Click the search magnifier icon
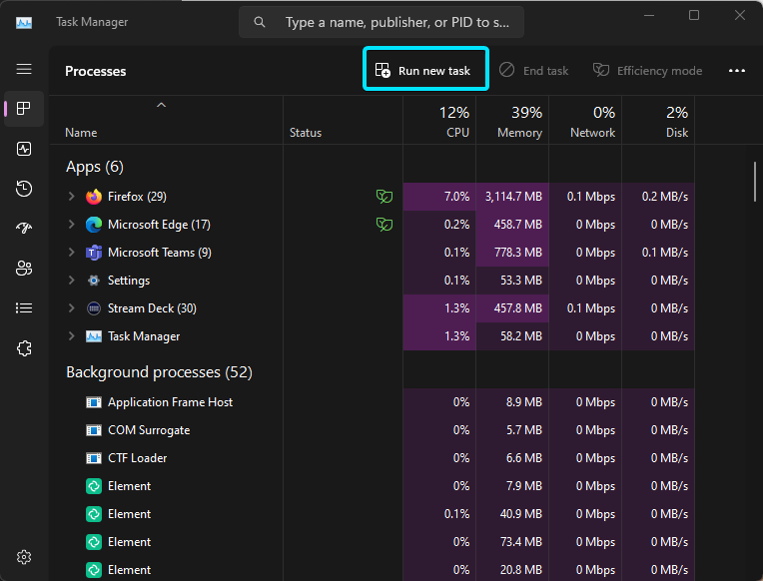This screenshot has height=581, width=763. 260,22
